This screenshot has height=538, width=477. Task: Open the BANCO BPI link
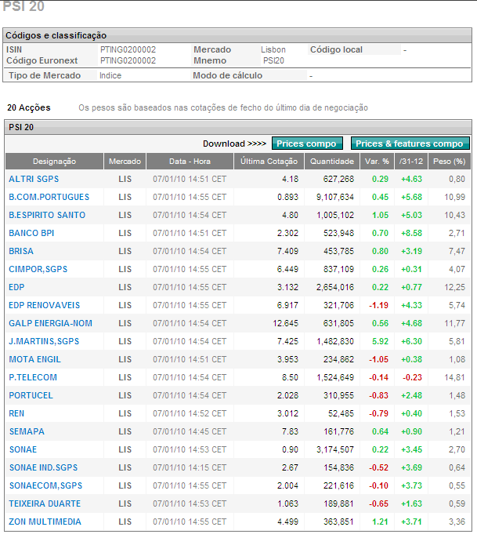(x=31, y=234)
